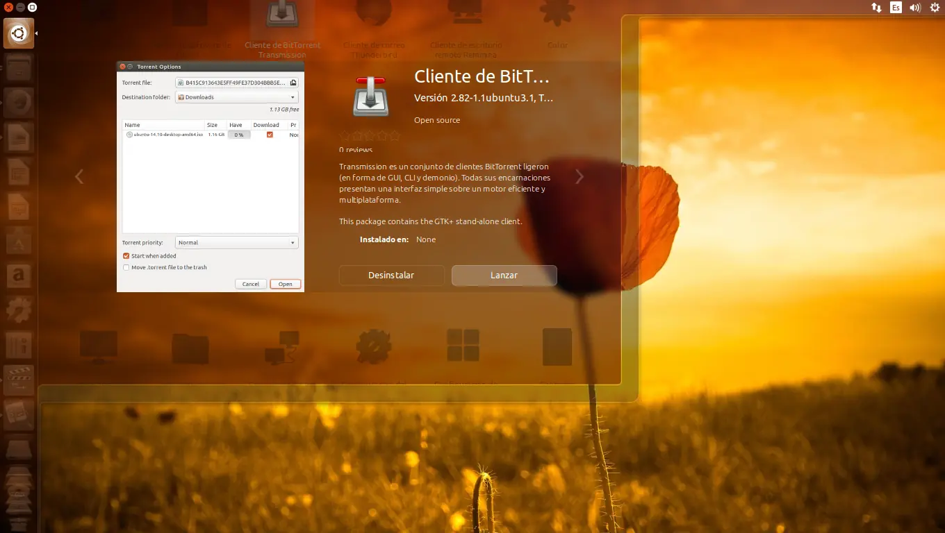Click the Download column header
The image size is (945, 533).
(x=269, y=125)
